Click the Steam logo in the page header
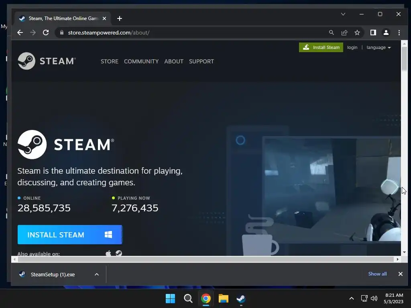This screenshot has height=308, width=411. [47, 61]
